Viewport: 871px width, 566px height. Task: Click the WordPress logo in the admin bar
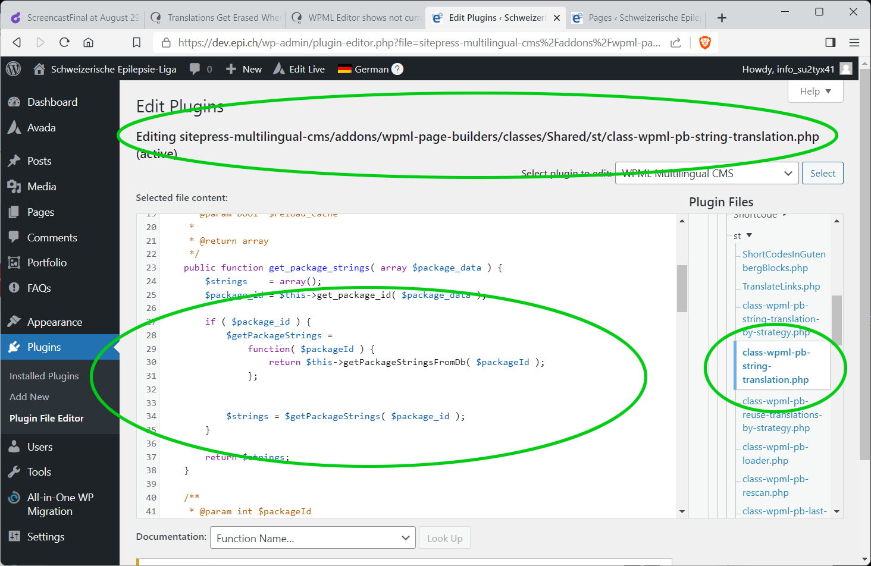pos(13,69)
